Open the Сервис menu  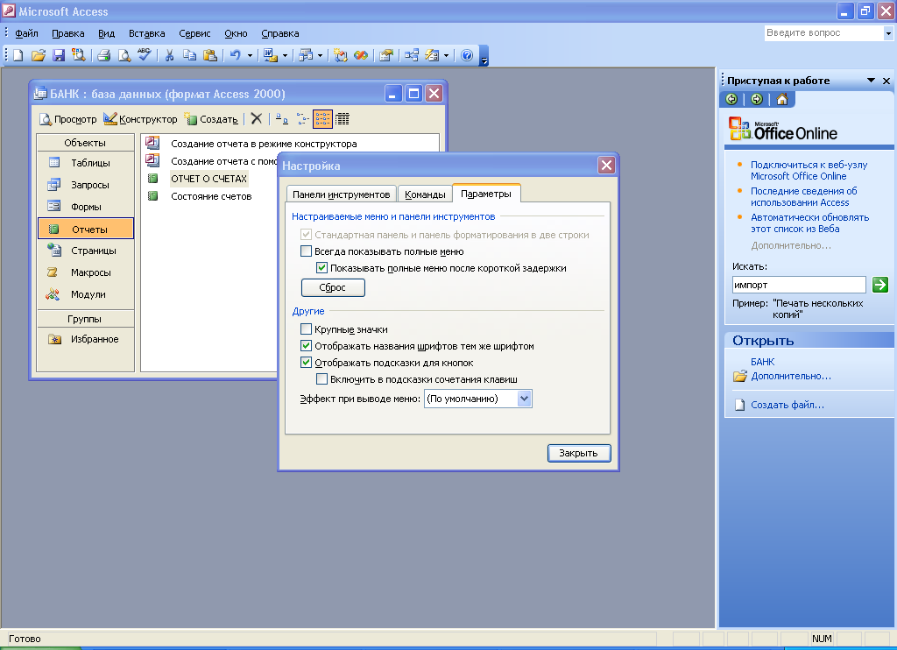[x=194, y=33]
